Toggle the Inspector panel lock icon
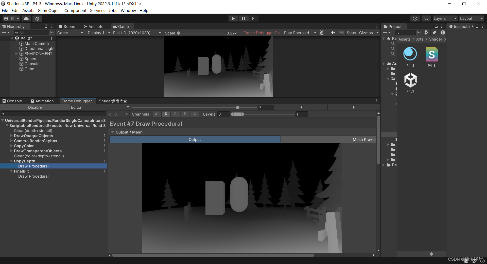The height and width of the screenshot is (264, 487). click(x=477, y=26)
